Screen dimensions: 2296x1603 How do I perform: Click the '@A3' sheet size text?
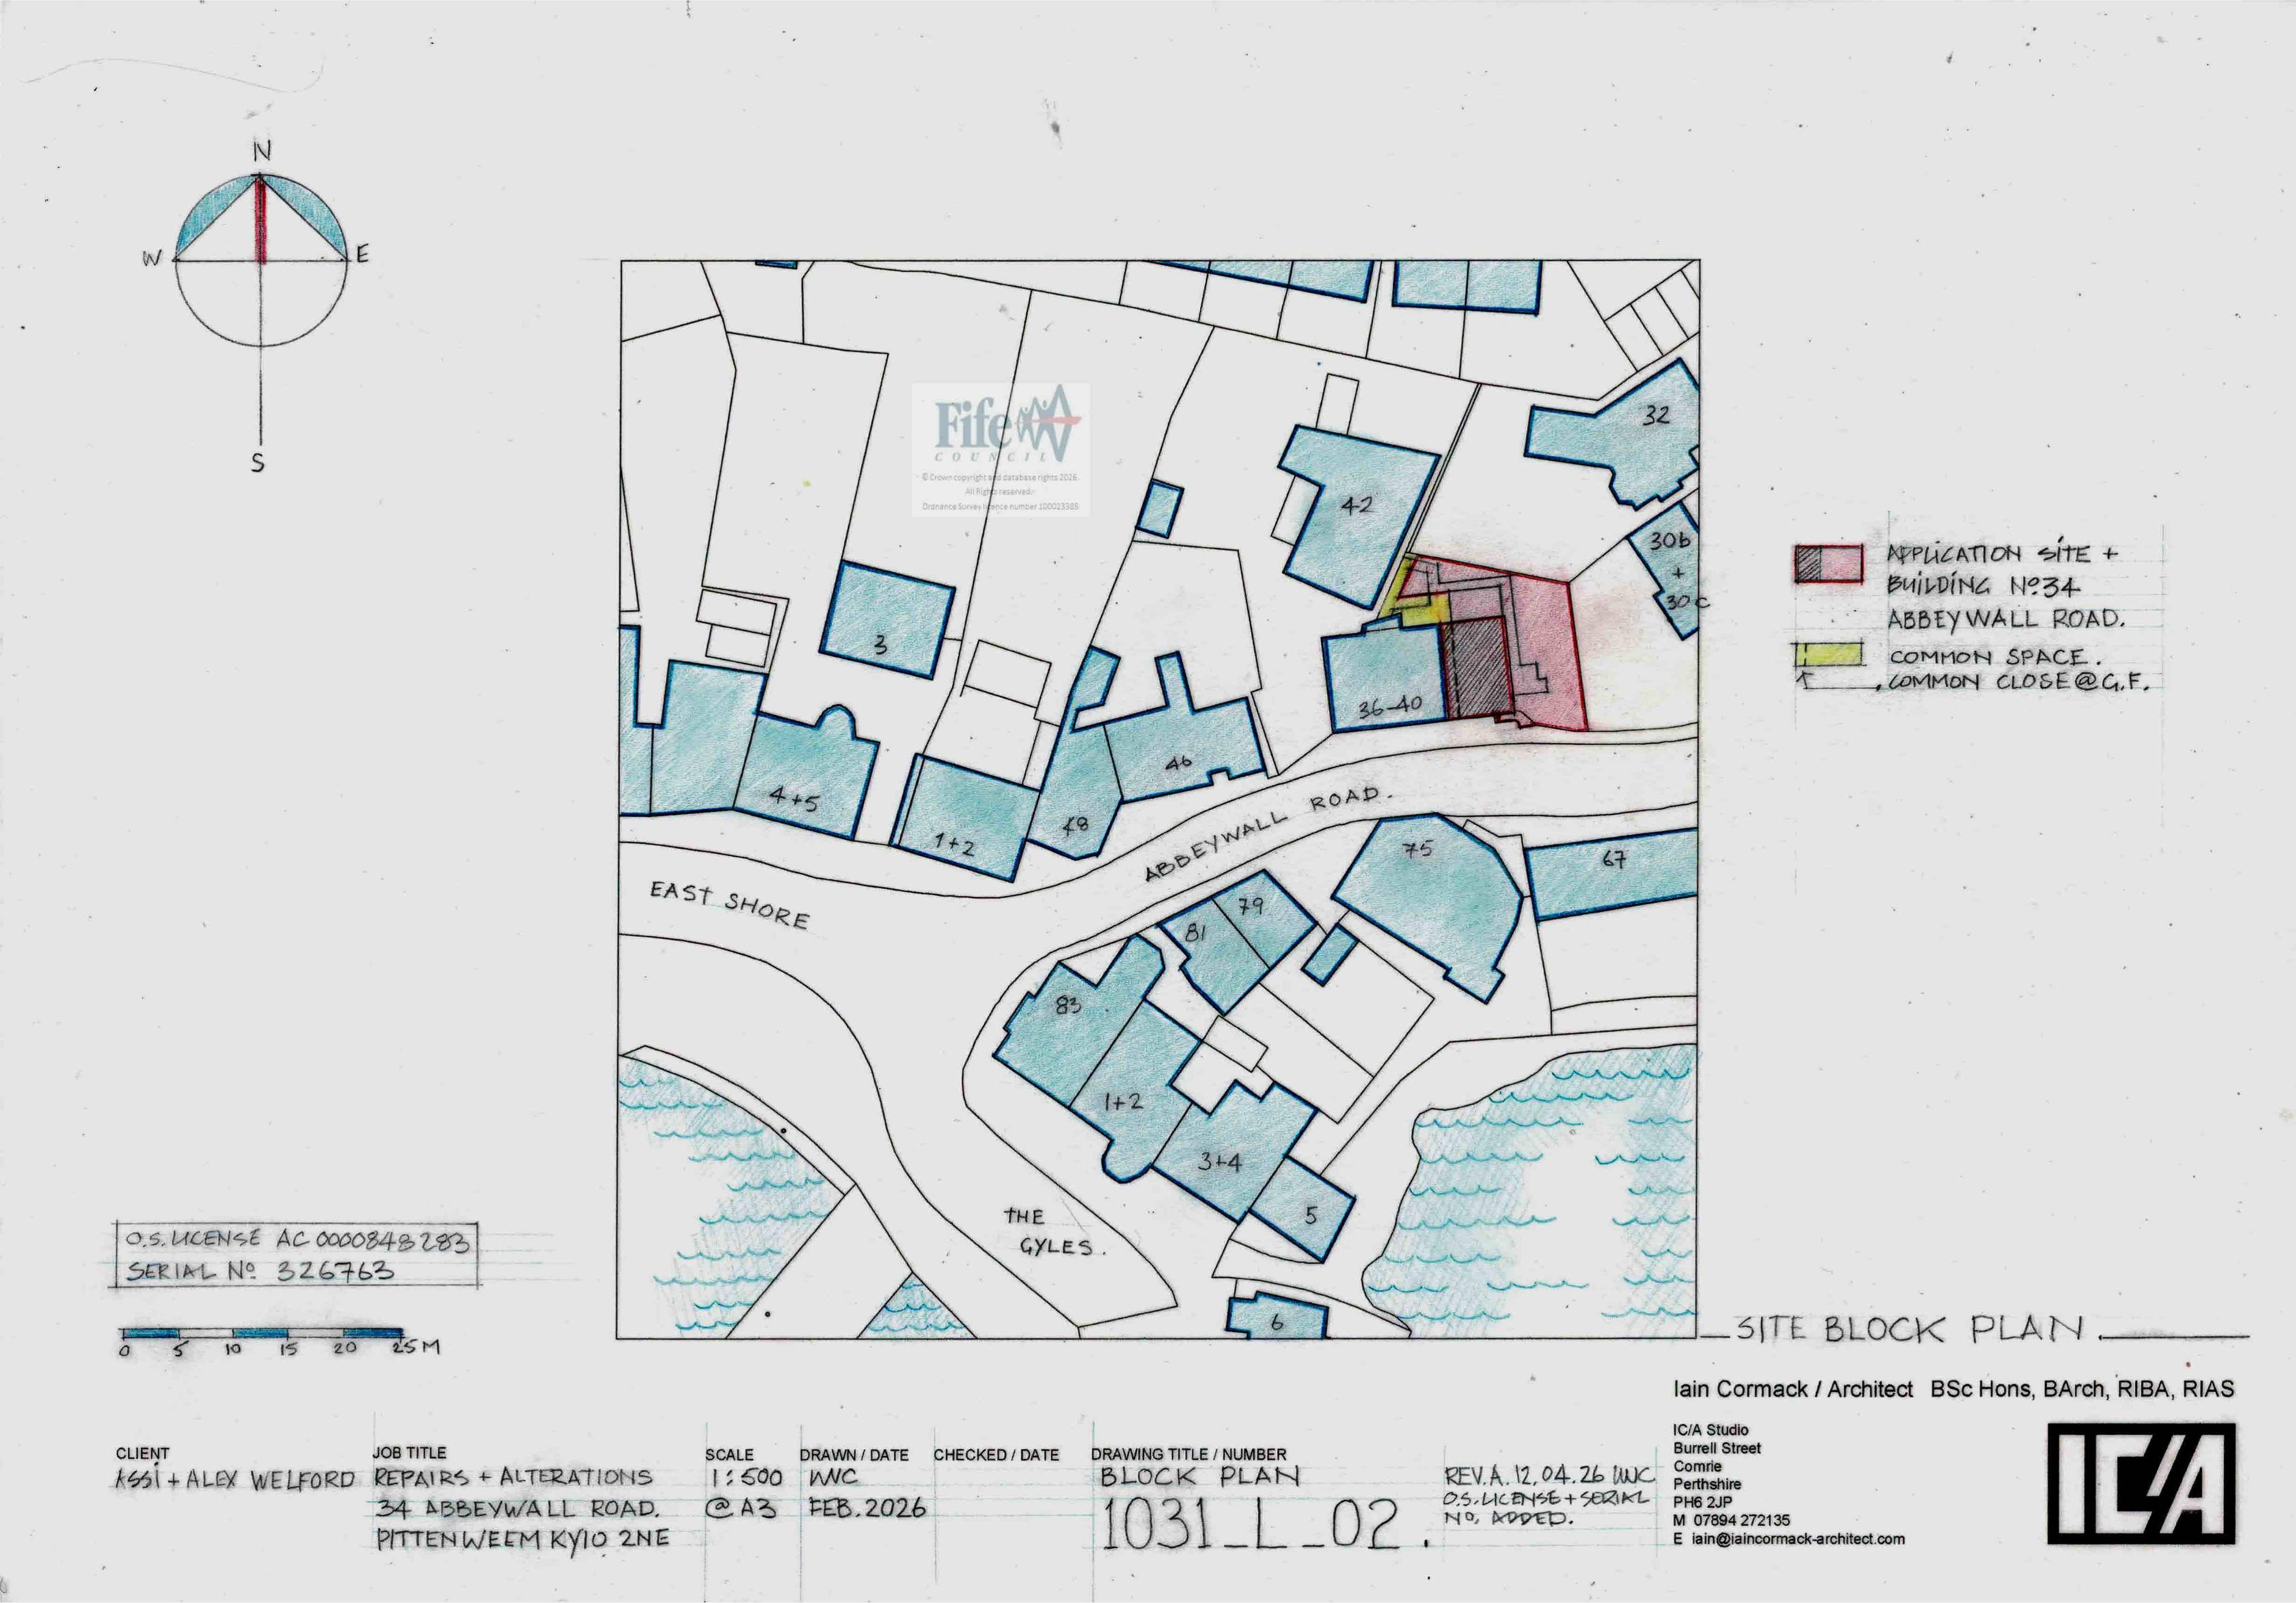[741, 1509]
